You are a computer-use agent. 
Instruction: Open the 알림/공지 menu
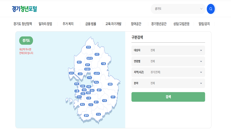coord(204,24)
